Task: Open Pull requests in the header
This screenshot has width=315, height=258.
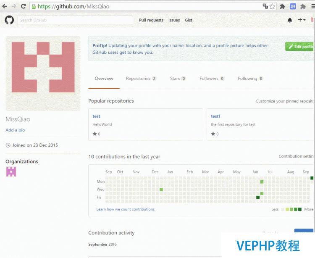Action: click(151, 20)
